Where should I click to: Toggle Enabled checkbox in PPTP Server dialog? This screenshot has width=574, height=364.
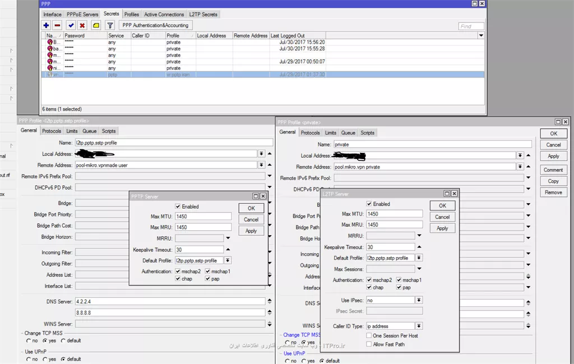click(x=178, y=207)
